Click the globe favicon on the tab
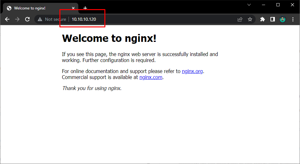 tap(9, 8)
